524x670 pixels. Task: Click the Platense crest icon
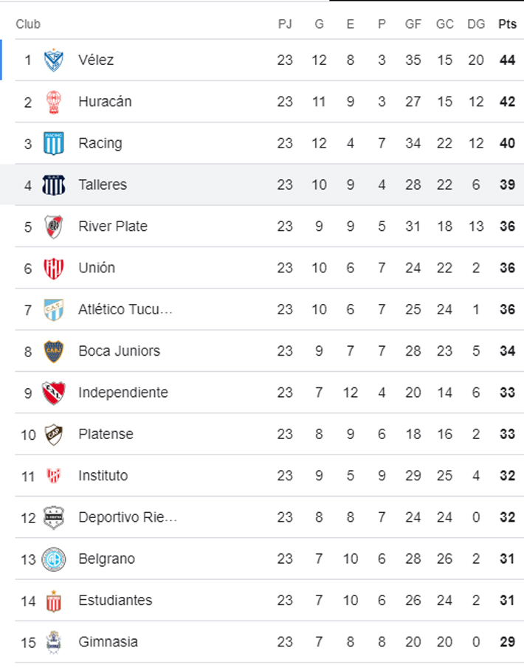pos(53,434)
